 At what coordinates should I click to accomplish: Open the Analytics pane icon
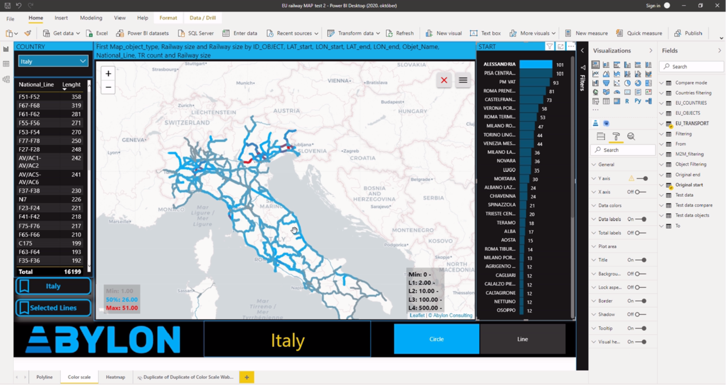(631, 136)
